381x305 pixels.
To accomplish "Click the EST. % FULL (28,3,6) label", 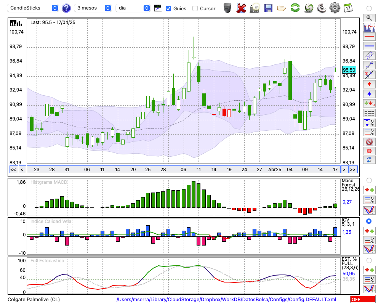I will click(350, 263).
